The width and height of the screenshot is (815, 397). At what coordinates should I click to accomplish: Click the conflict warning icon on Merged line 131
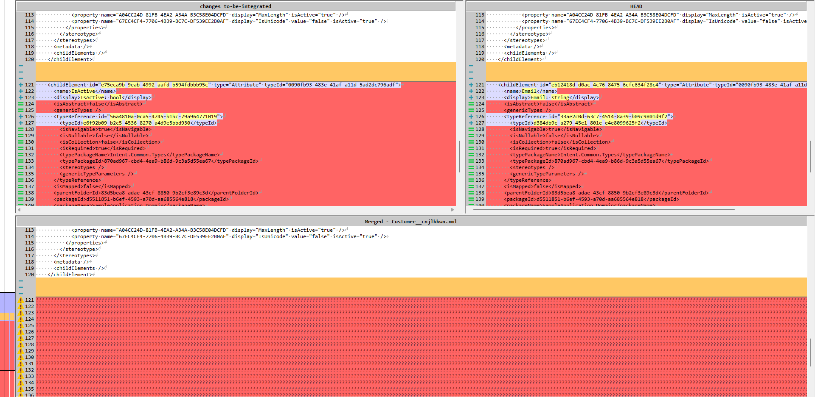click(x=20, y=364)
